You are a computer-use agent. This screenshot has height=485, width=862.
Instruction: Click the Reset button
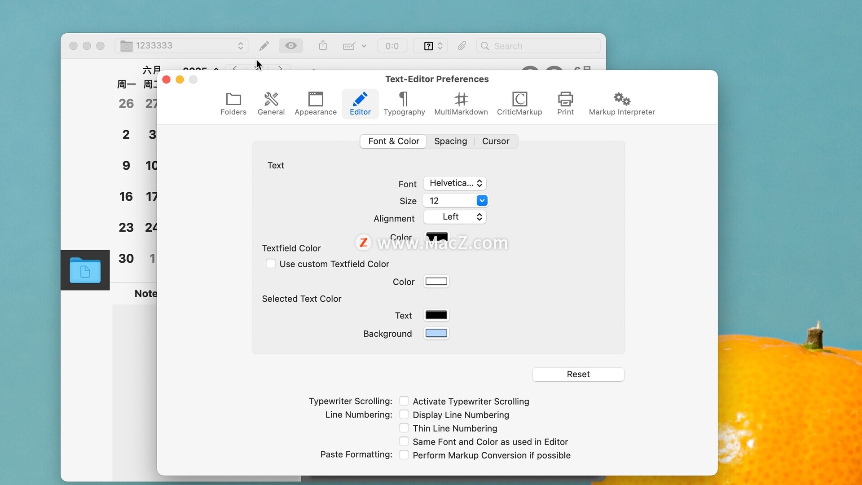tap(578, 375)
